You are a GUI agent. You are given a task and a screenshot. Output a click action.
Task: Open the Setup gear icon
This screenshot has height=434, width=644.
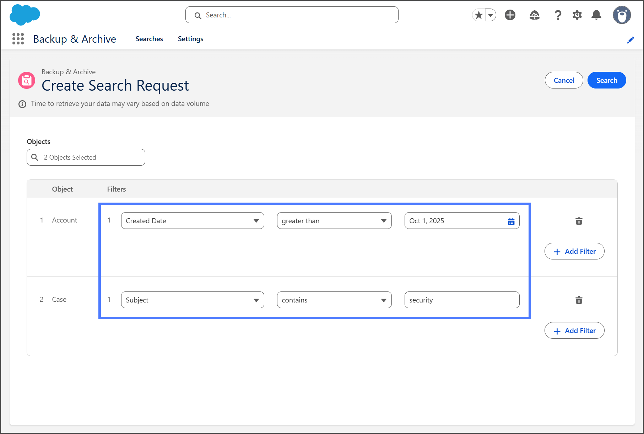[577, 15]
